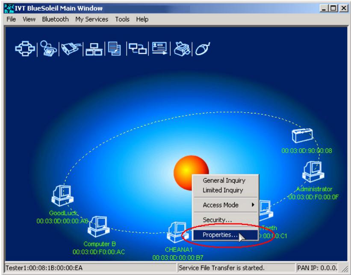Open the File menu

[x=11, y=20]
